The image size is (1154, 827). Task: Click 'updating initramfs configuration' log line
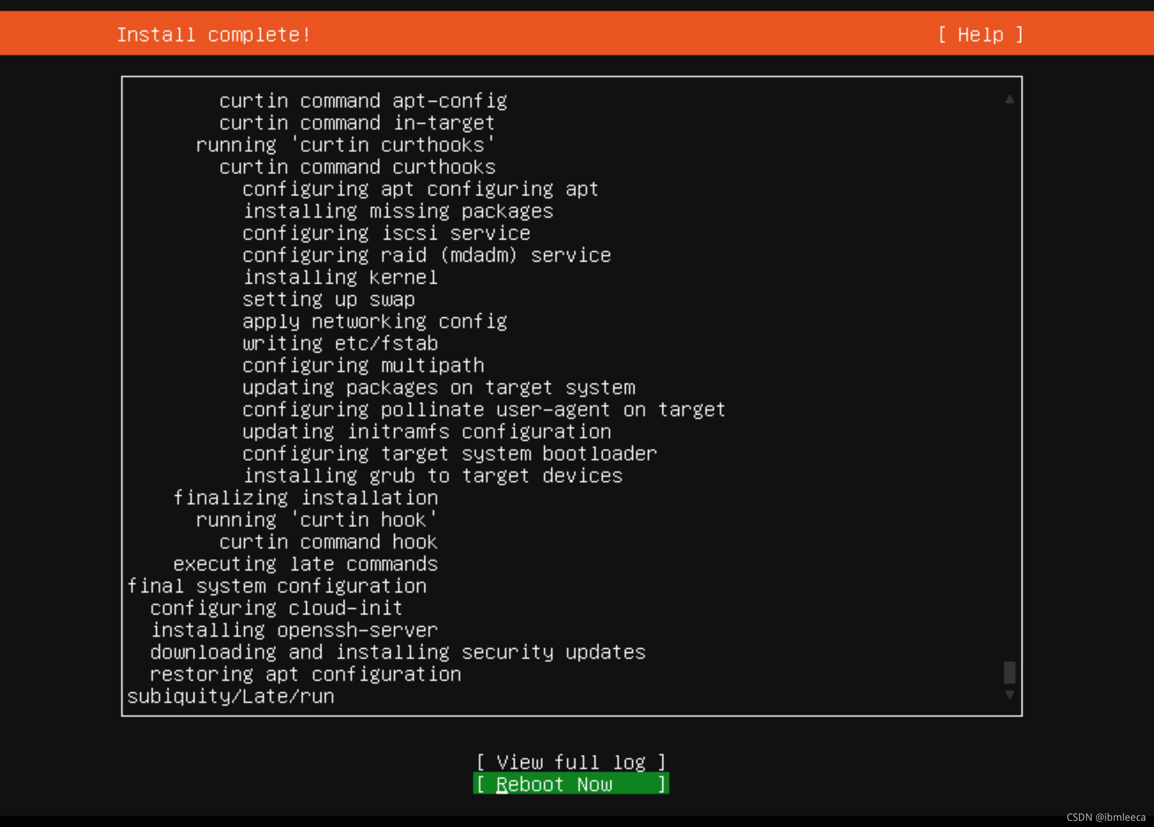(x=427, y=431)
